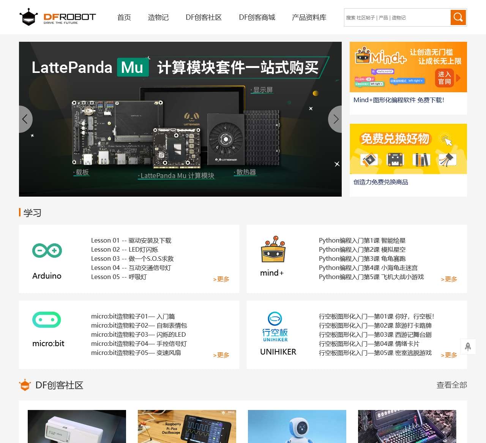Open Lesson 02 LED灯闪烁
This screenshot has height=443, width=486.
(125, 249)
